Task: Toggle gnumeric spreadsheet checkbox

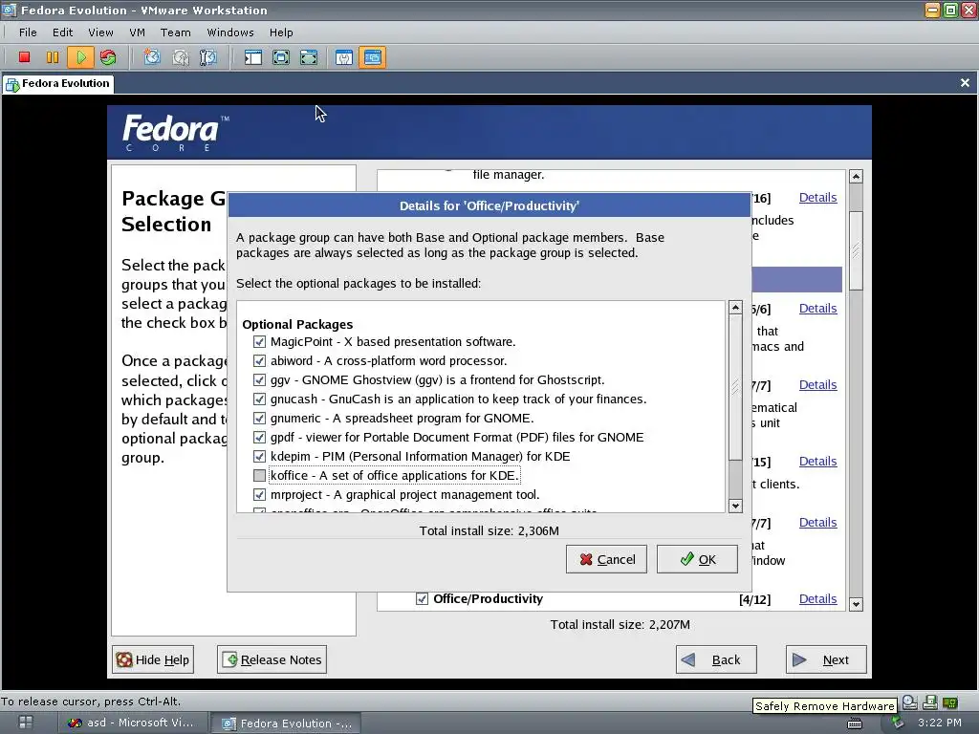Action: (259, 419)
